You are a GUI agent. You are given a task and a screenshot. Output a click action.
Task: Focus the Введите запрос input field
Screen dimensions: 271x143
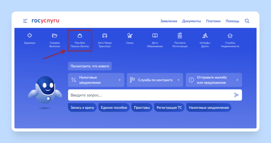[x=155, y=95]
